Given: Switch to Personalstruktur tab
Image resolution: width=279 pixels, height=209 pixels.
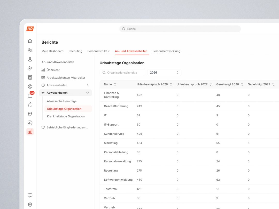Looking at the screenshot, I should point(98,51).
